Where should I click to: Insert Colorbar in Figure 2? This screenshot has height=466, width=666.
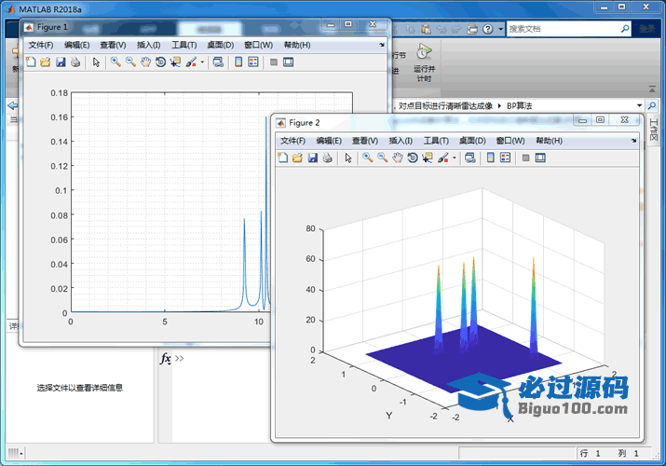[491, 158]
